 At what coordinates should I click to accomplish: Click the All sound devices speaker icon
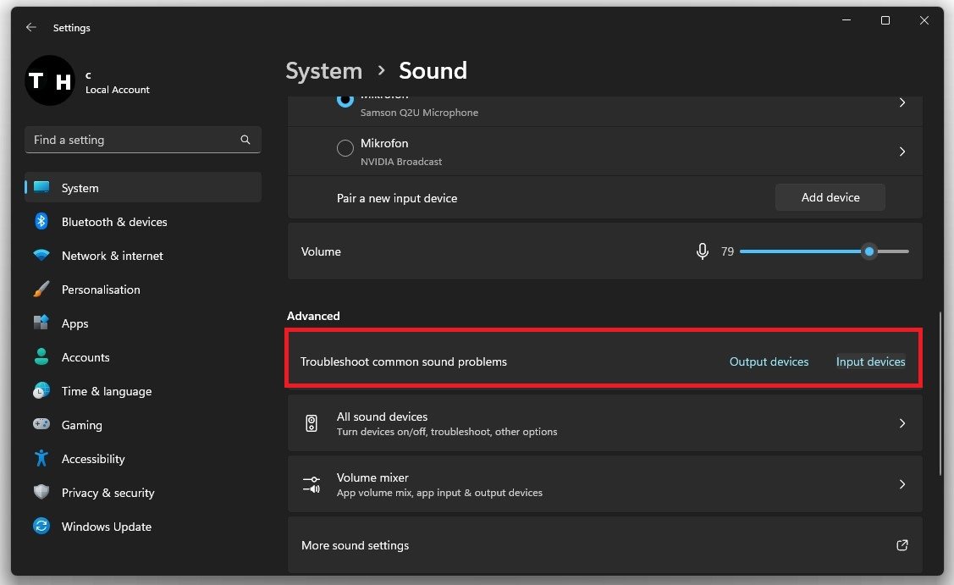coord(312,423)
